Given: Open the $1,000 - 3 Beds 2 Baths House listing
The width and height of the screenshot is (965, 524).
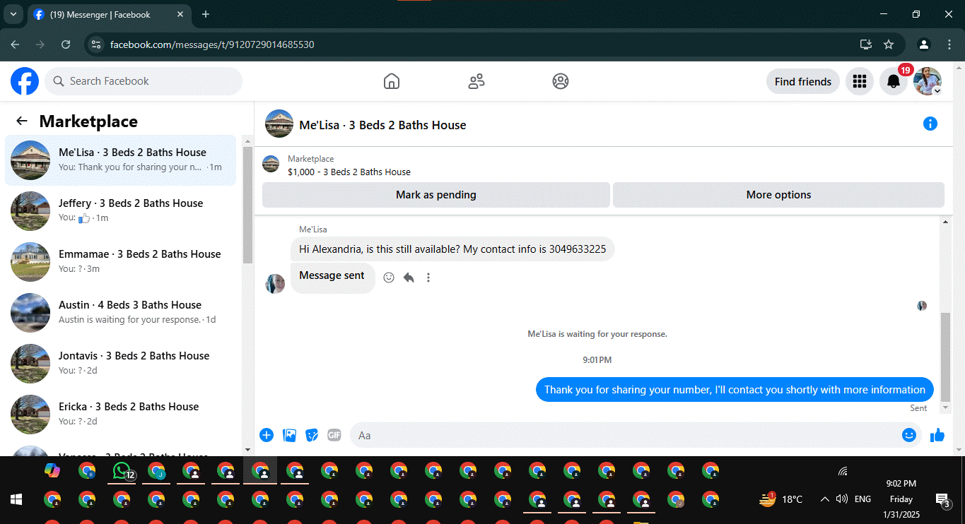Looking at the screenshot, I should point(349,172).
